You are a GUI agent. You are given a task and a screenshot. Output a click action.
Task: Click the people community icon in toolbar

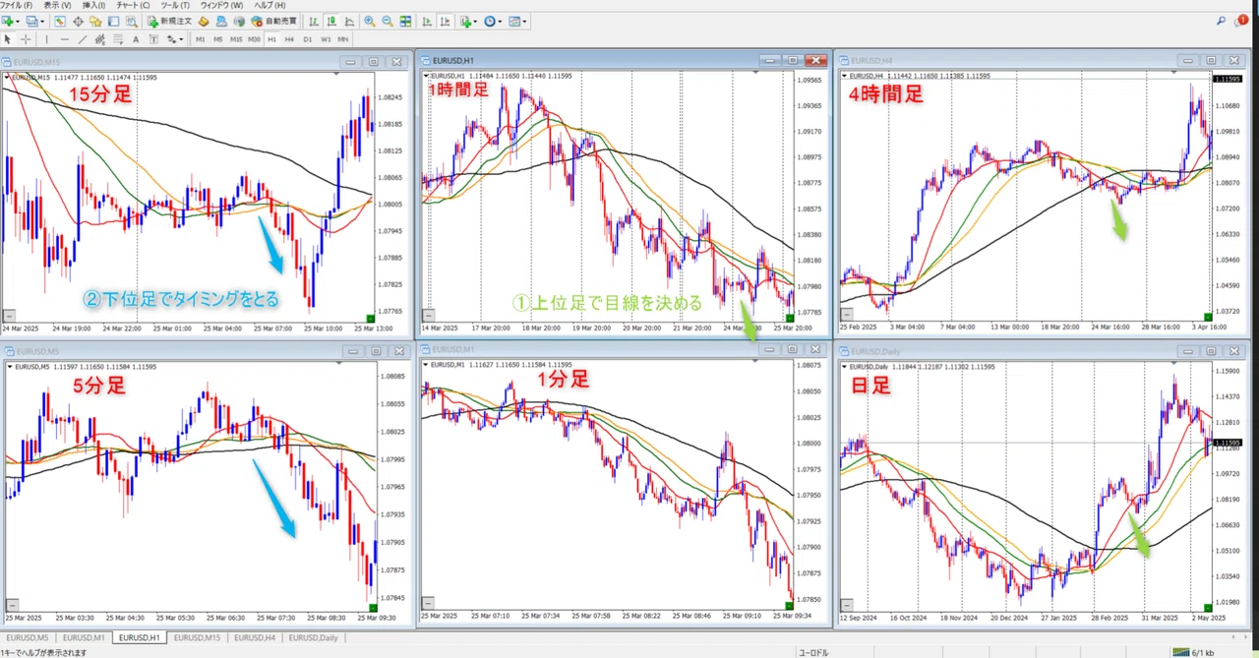[221, 21]
